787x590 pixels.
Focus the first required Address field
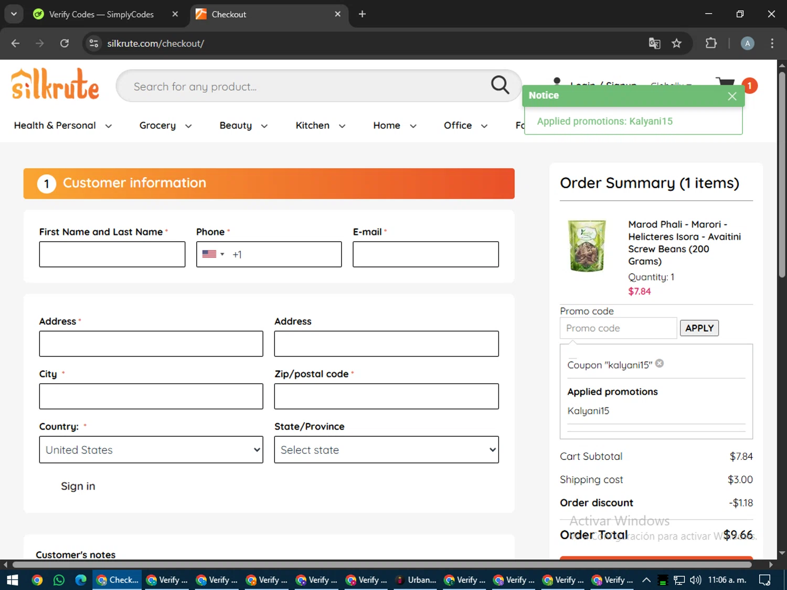tap(151, 344)
